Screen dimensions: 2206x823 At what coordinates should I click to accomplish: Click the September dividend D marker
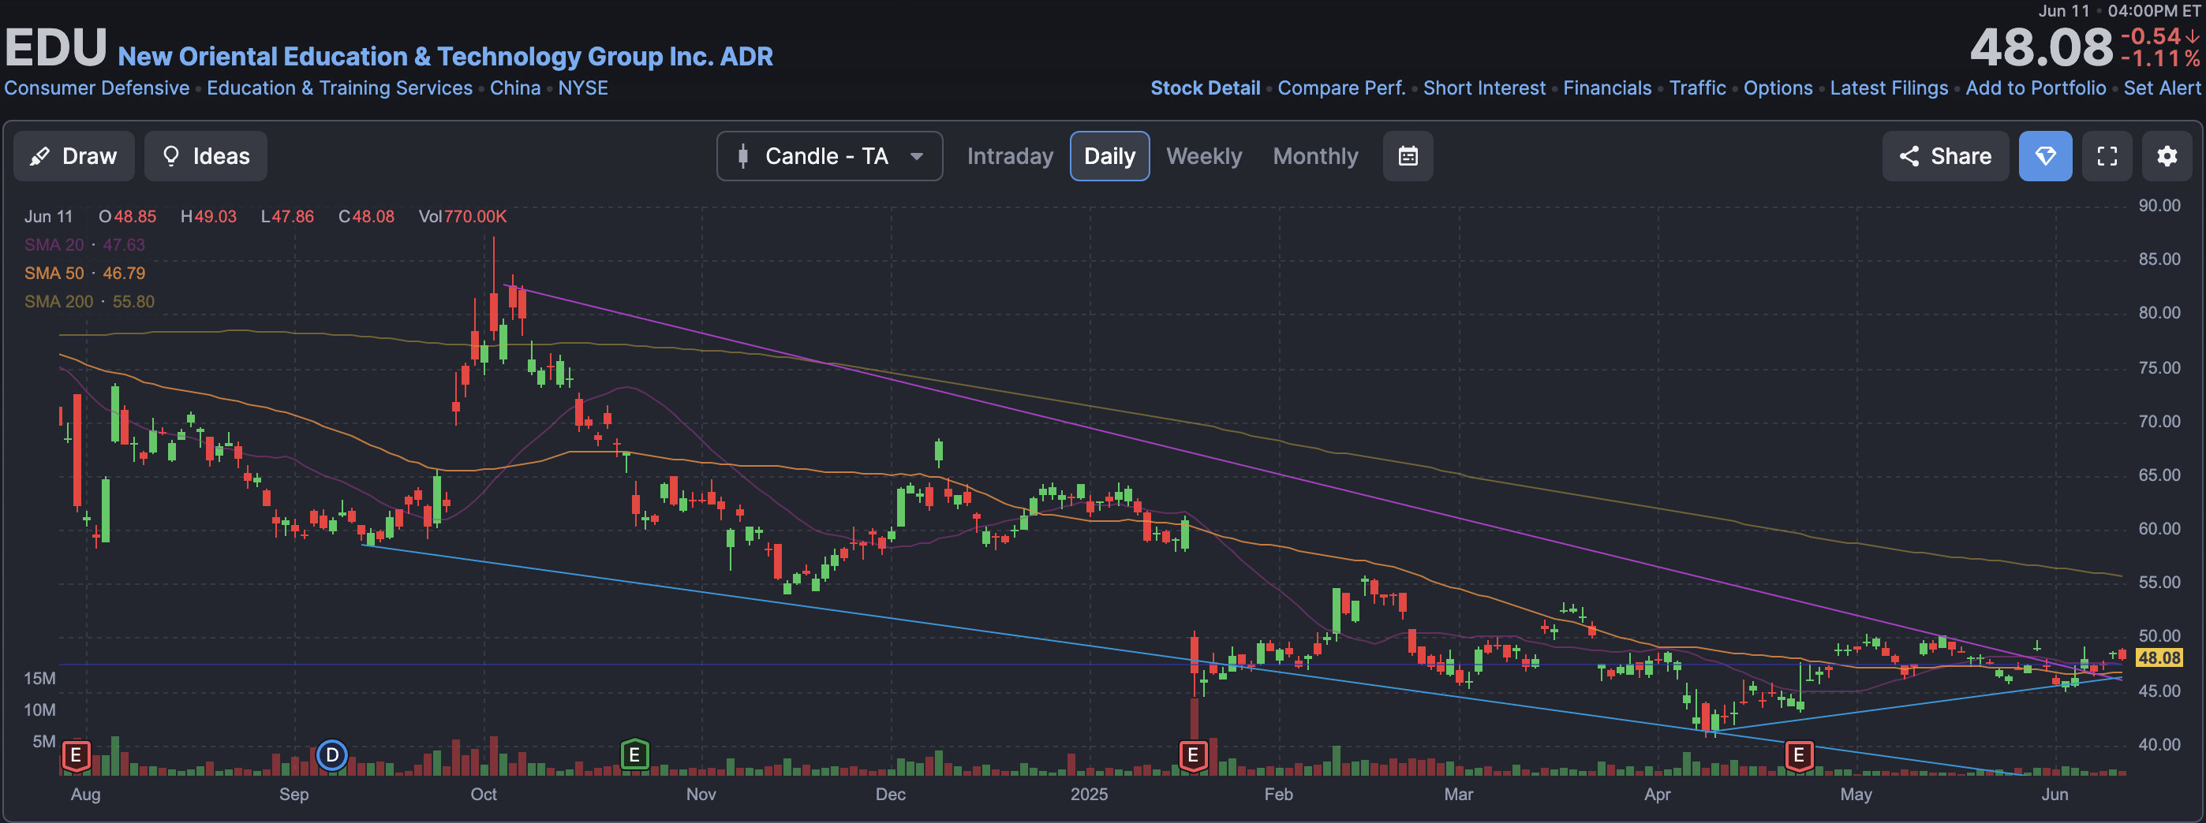[331, 755]
